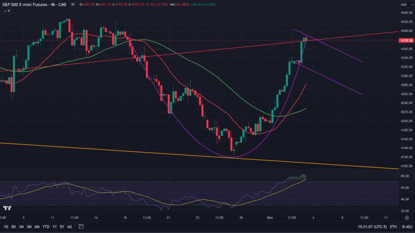415x233 pixels.
Task: Select the 1Y time range
Action: click(x=54, y=226)
